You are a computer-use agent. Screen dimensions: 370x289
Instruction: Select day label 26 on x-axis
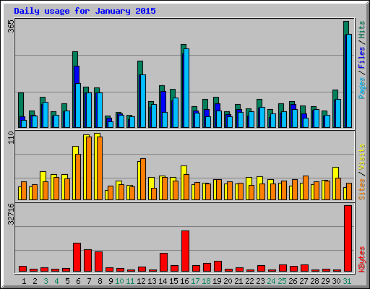coord(293,281)
